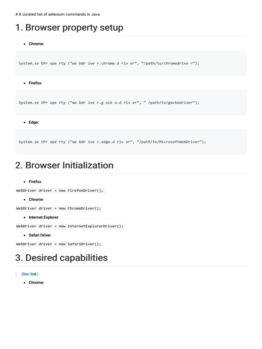Click the SafariDriver initialization code line
This screenshot has height=349, width=262.
point(59,244)
